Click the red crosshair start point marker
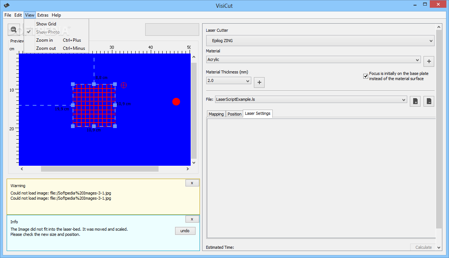This screenshot has height=258, width=449. click(124, 85)
